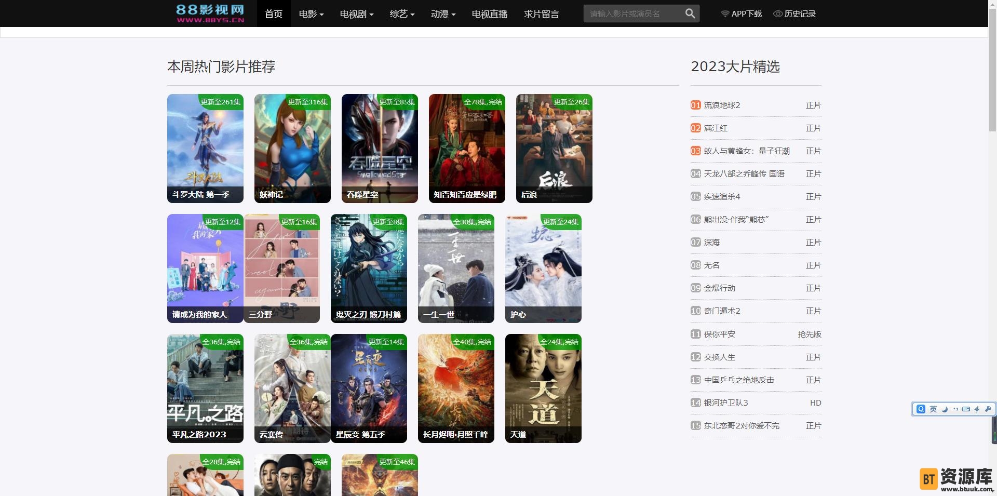Screen dimensions: 997x496
Task: Open 云襄传 poster
Action: (x=292, y=388)
